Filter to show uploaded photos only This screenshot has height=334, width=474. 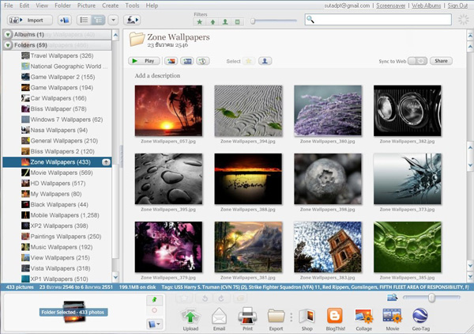tap(213, 22)
